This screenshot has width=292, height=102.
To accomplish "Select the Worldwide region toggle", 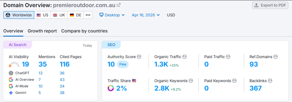I will [19, 15].
